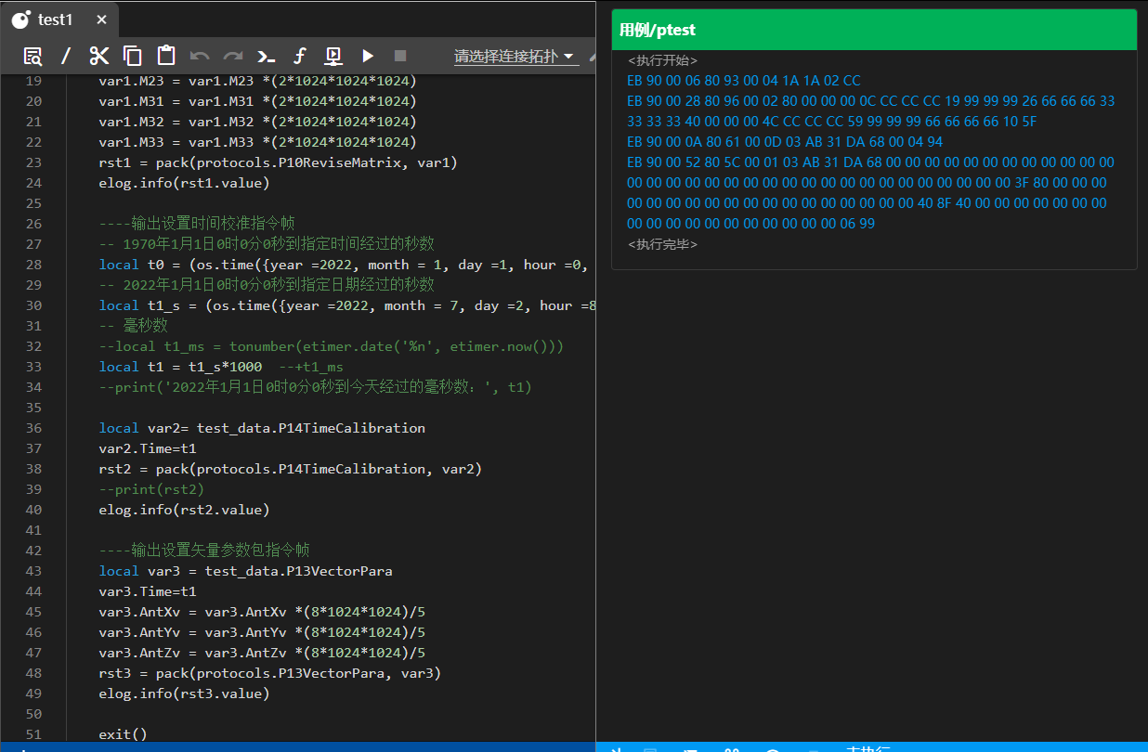Click the 输出设置时间校准指令帧 comment line

pyautogui.click(x=197, y=224)
